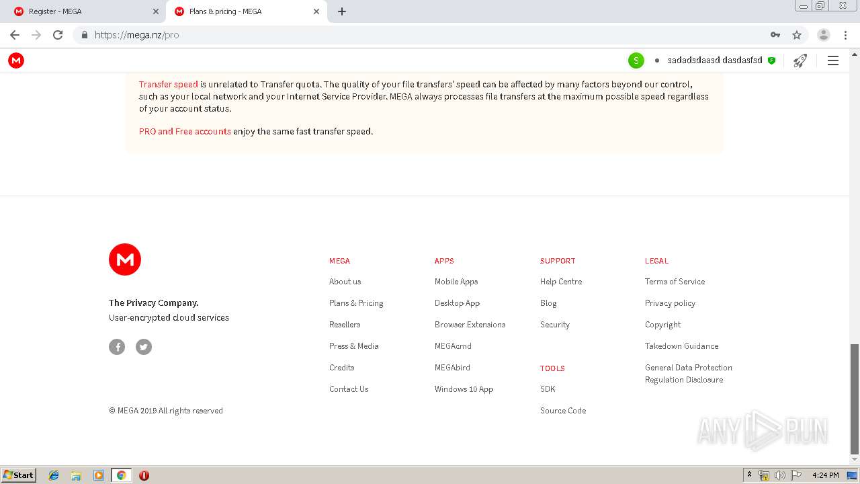Image resolution: width=860 pixels, height=484 pixels.
Task: Open the SDK link under Tools
Action: click(x=548, y=389)
